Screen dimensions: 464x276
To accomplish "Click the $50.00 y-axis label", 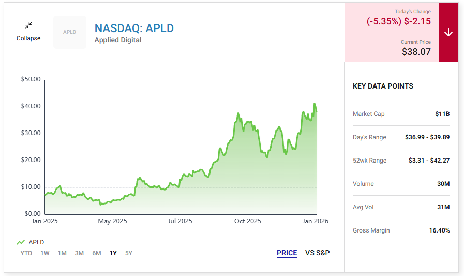I will [x=31, y=79].
